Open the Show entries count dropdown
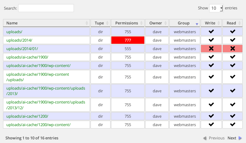The height and width of the screenshot is (143, 246). pos(216,8)
